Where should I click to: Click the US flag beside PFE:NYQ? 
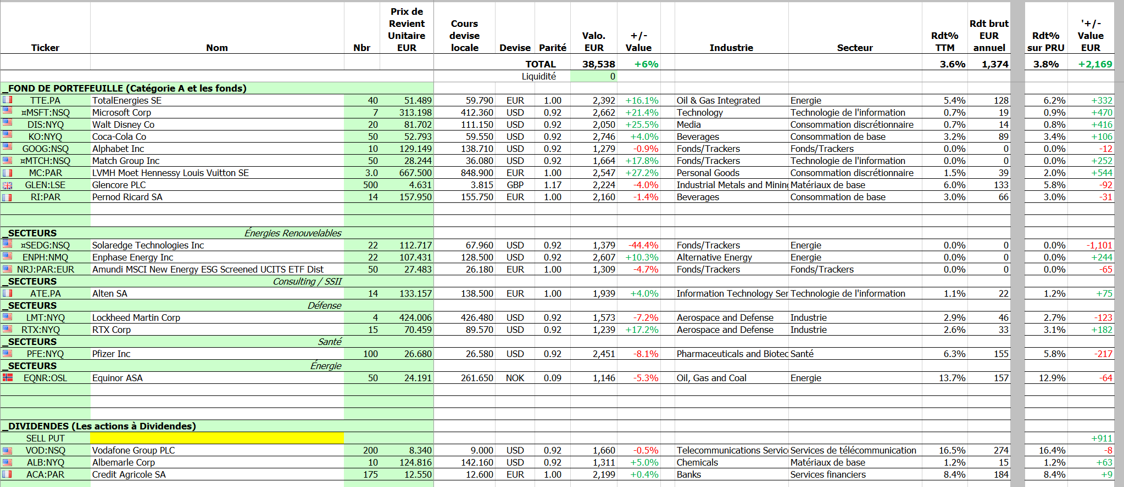click(x=7, y=353)
